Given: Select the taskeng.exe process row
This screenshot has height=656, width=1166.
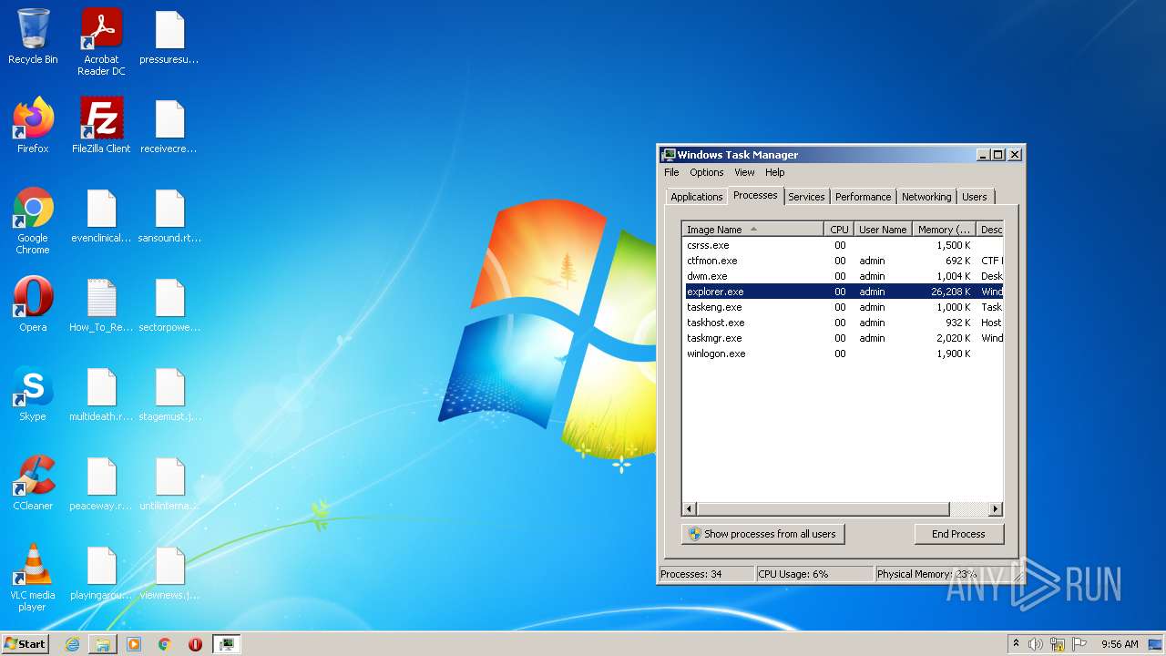Looking at the screenshot, I should (x=844, y=307).
